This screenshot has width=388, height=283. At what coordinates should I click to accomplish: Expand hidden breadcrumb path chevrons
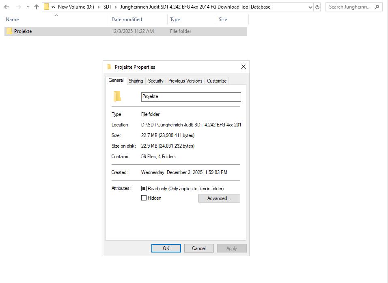click(53, 7)
